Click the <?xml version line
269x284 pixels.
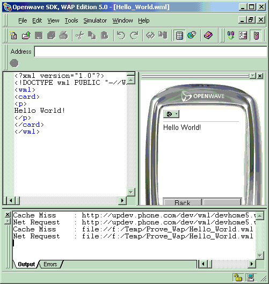click(59, 76)
